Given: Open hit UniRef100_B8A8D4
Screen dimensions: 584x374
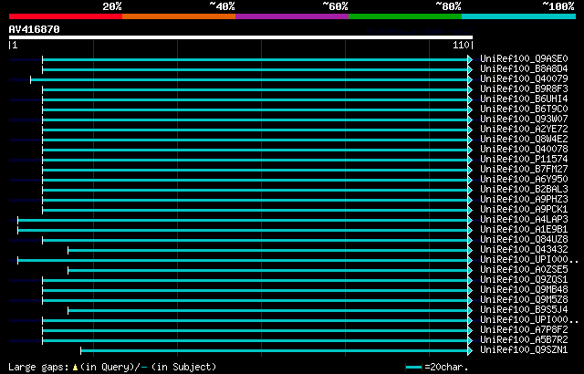Looking at the screenshot, I should click(524, 68).
